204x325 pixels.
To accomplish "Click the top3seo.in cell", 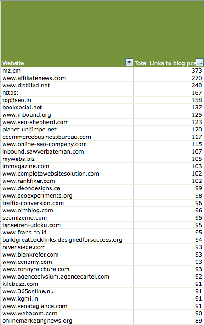I will click(x=67, y=100).
